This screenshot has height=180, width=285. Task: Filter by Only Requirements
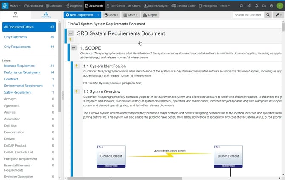point(29,47)
